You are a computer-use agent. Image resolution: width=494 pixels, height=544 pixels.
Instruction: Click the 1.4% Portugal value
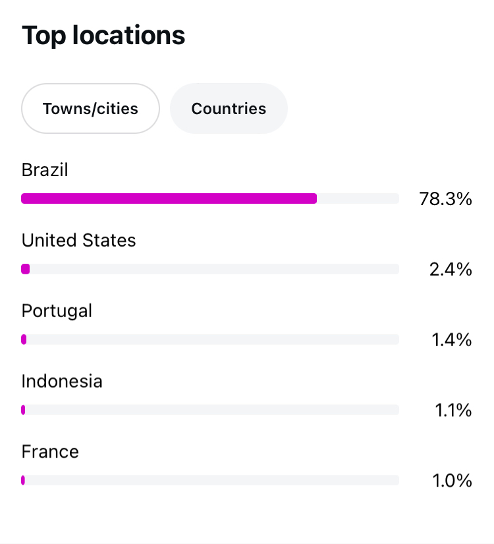[452, 340]
